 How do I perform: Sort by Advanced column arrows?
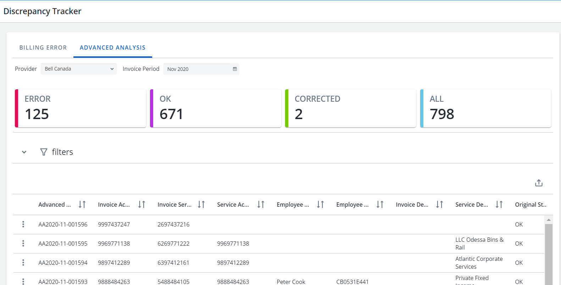(82, 205)
